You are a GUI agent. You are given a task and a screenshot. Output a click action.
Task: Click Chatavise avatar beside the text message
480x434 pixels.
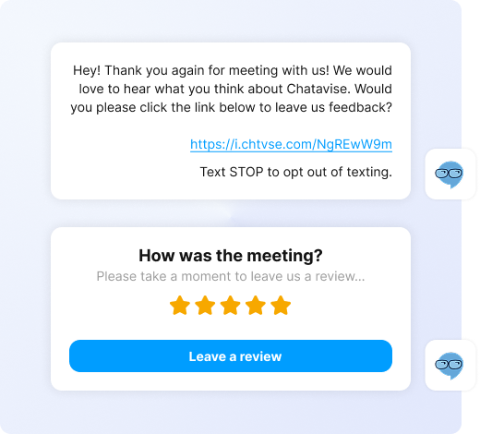(x=450, y=175)
